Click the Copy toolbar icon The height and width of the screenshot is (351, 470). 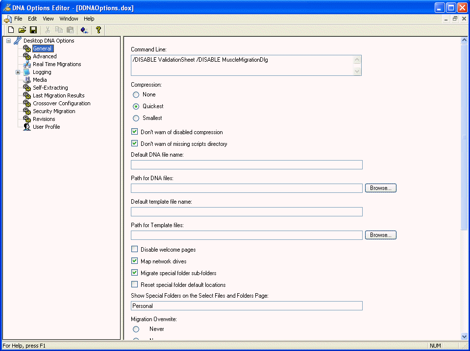[59, 30]
